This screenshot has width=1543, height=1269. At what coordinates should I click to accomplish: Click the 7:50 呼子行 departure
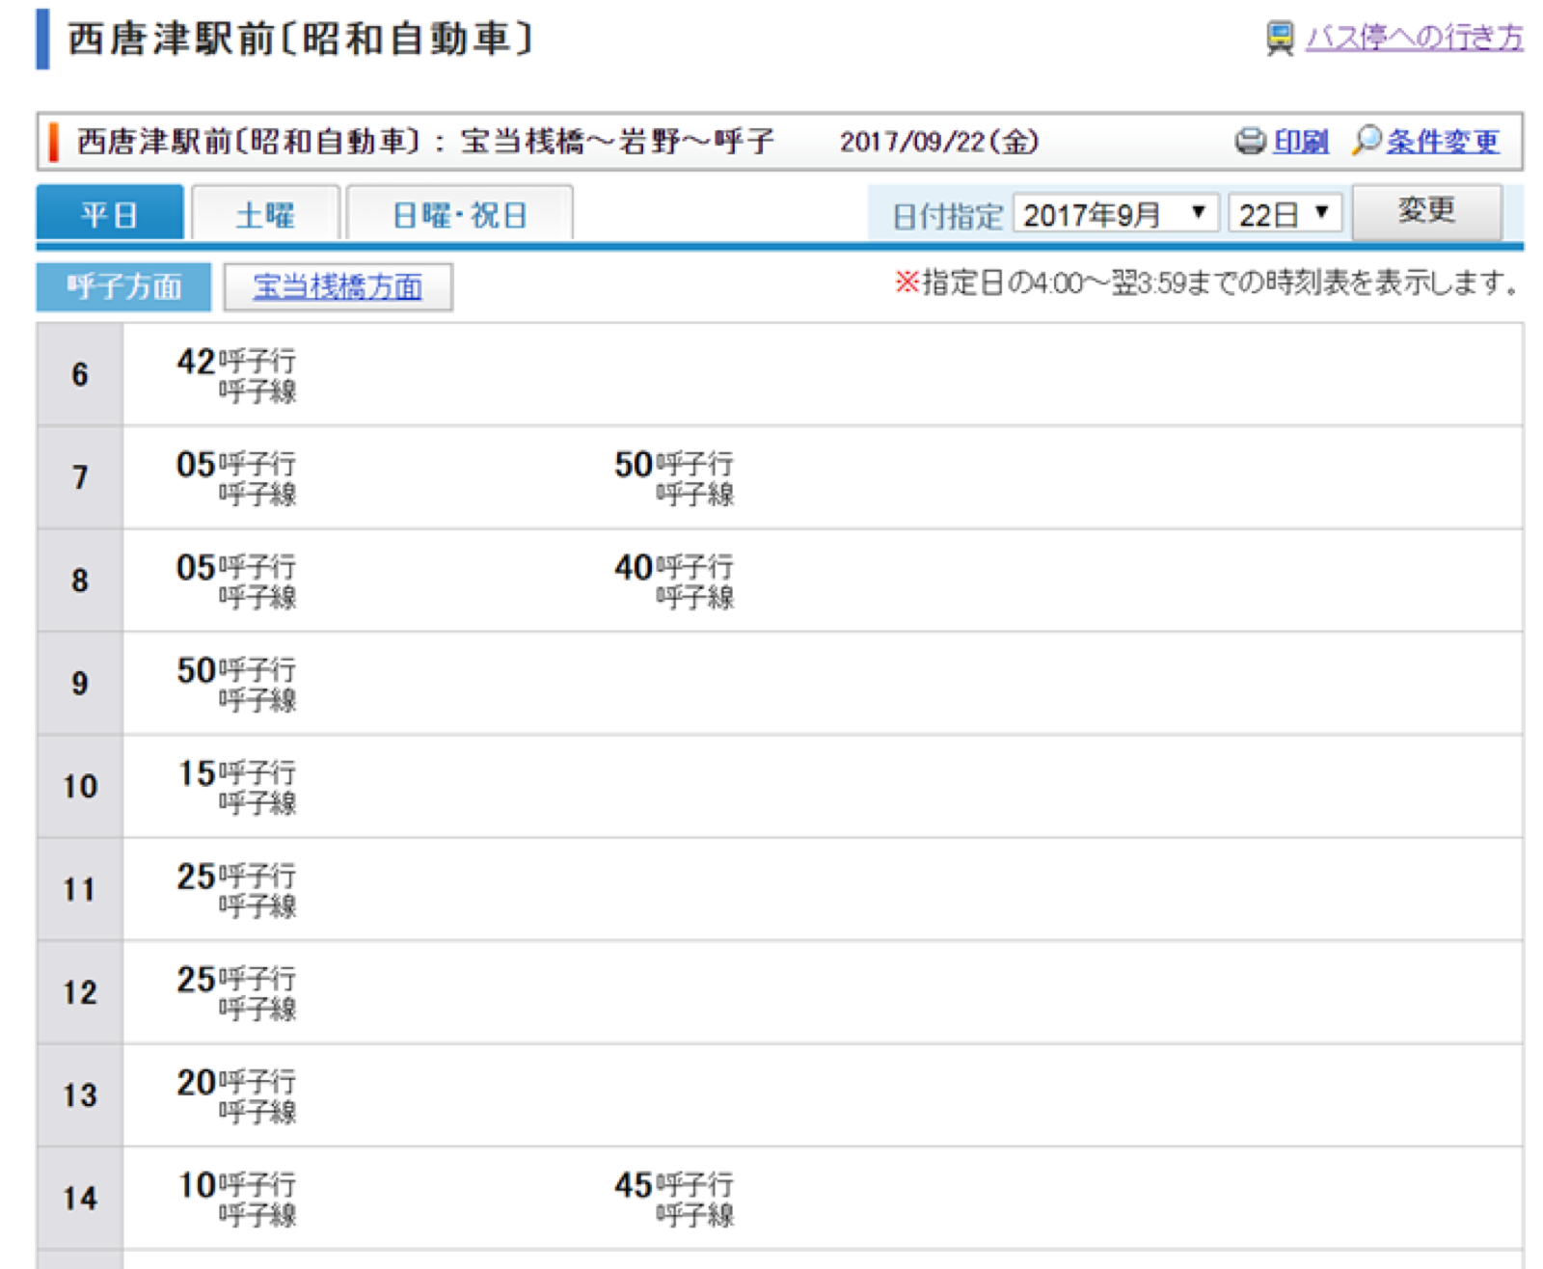674,478
